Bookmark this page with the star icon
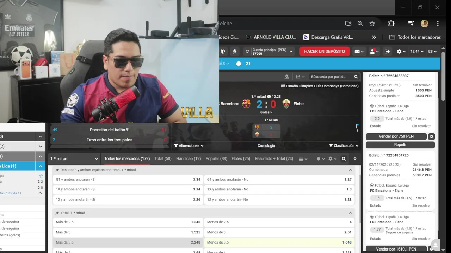 [x=372, y=24]
